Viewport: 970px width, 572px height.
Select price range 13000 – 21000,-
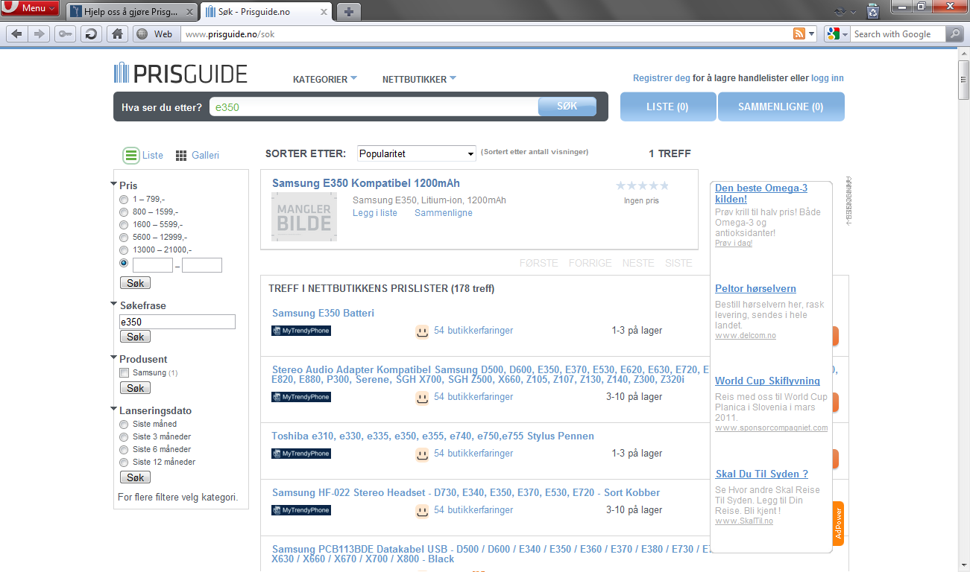[124, 250]
